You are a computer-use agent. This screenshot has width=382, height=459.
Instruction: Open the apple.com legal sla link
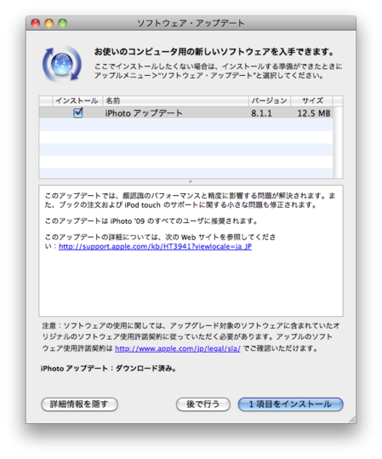coord(178,348)
